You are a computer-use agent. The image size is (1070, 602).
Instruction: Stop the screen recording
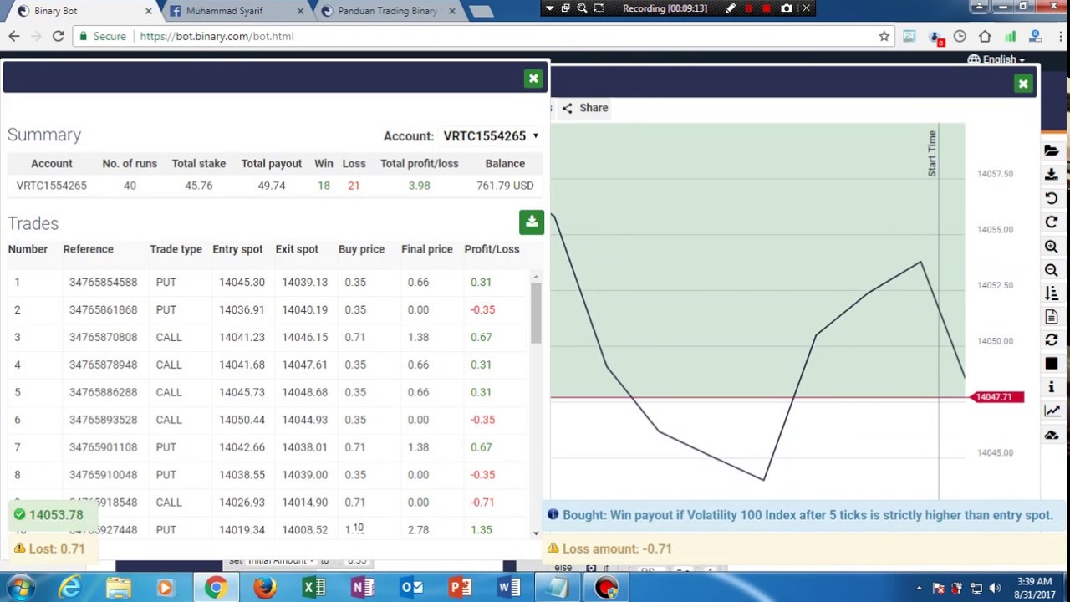tap(767, 8)
